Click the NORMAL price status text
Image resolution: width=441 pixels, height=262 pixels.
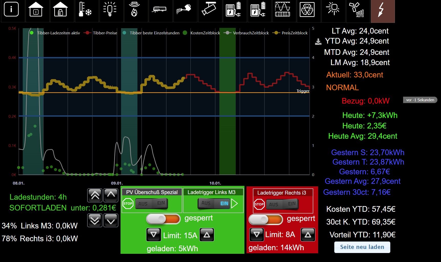tap(342, 87)
